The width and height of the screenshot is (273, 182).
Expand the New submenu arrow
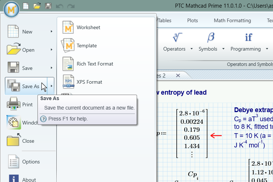pyautogui.click(x=52, y=32)
